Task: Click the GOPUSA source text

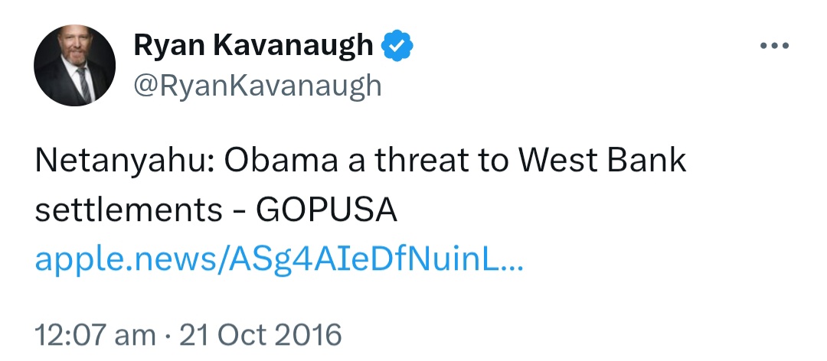Action: click(x=326, y=211)
